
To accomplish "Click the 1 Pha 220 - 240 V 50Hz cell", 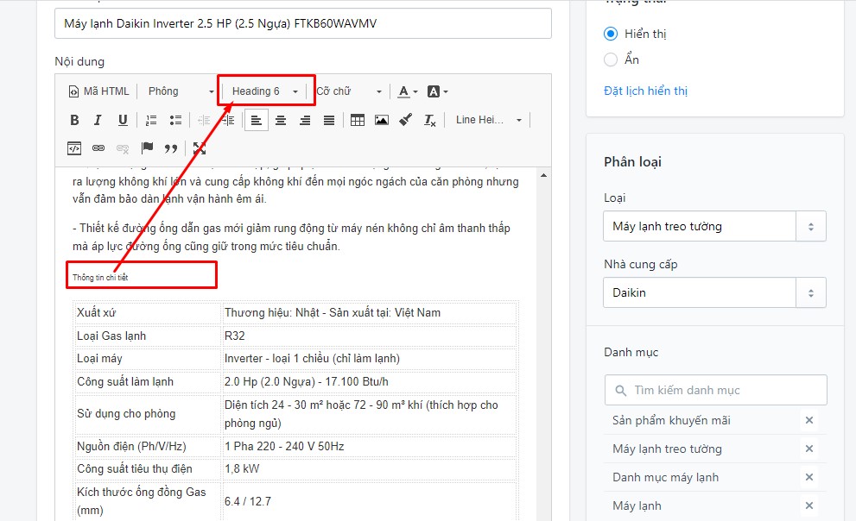I will pos(369,446).
